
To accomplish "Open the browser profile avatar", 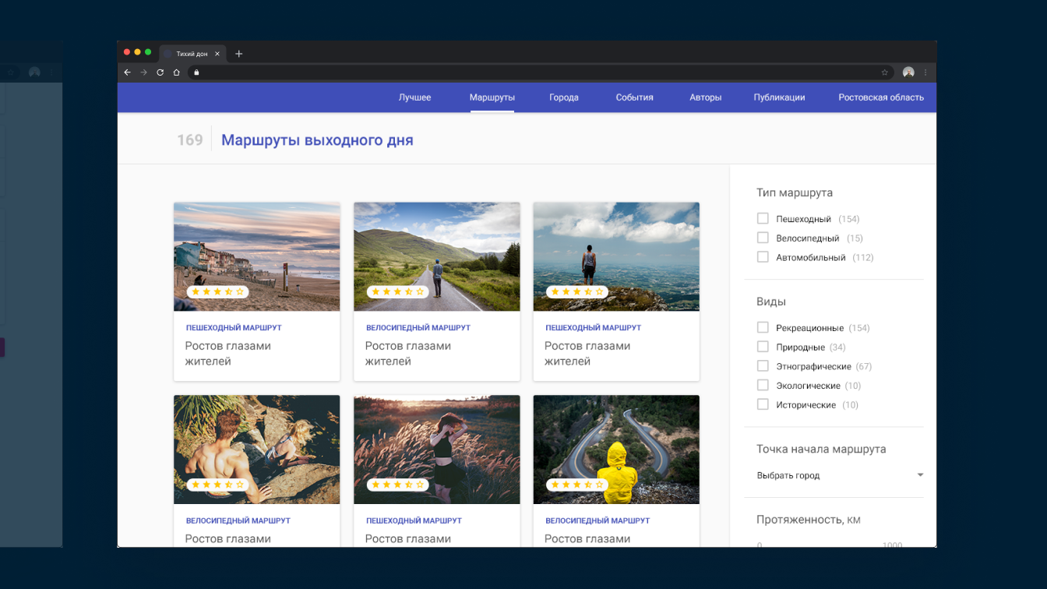I will (x=908, y=72).
